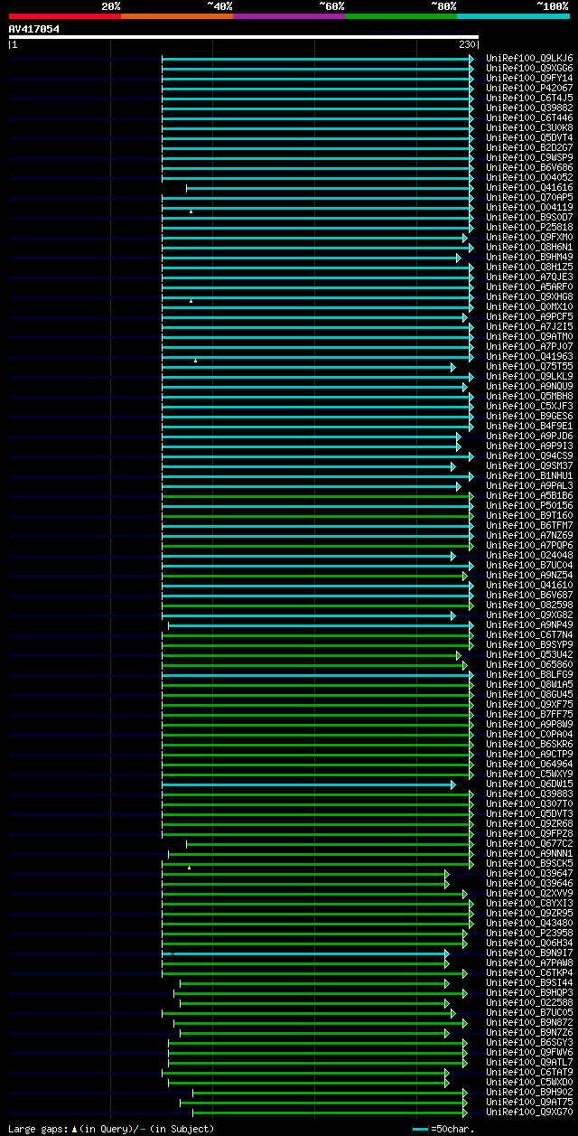Image resolution: width=578 pixels, height=1136 pixels.
Task: Select the UniRef100_B6SGY3 label
Action: click(x=529, y=1043)
